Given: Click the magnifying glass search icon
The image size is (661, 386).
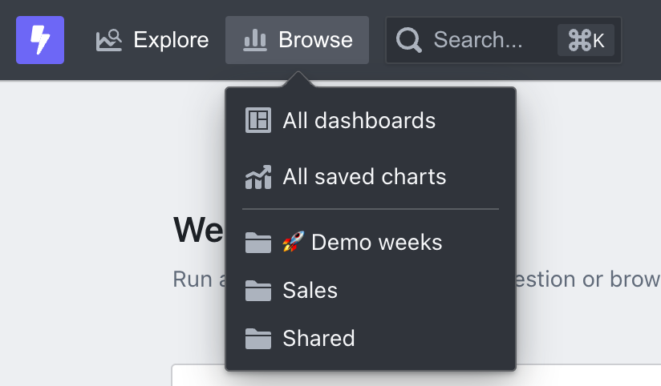Looking at the screenshot, I should pos(408,40).
